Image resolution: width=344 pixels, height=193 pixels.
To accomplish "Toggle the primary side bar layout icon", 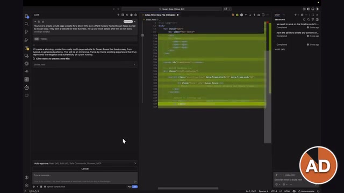I will (x=309, y=9).
